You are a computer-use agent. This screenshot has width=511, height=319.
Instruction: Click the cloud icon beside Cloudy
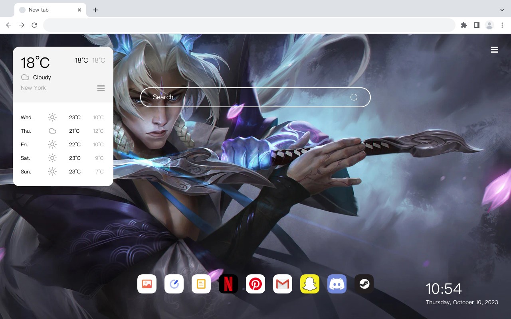tap(25, 77)
